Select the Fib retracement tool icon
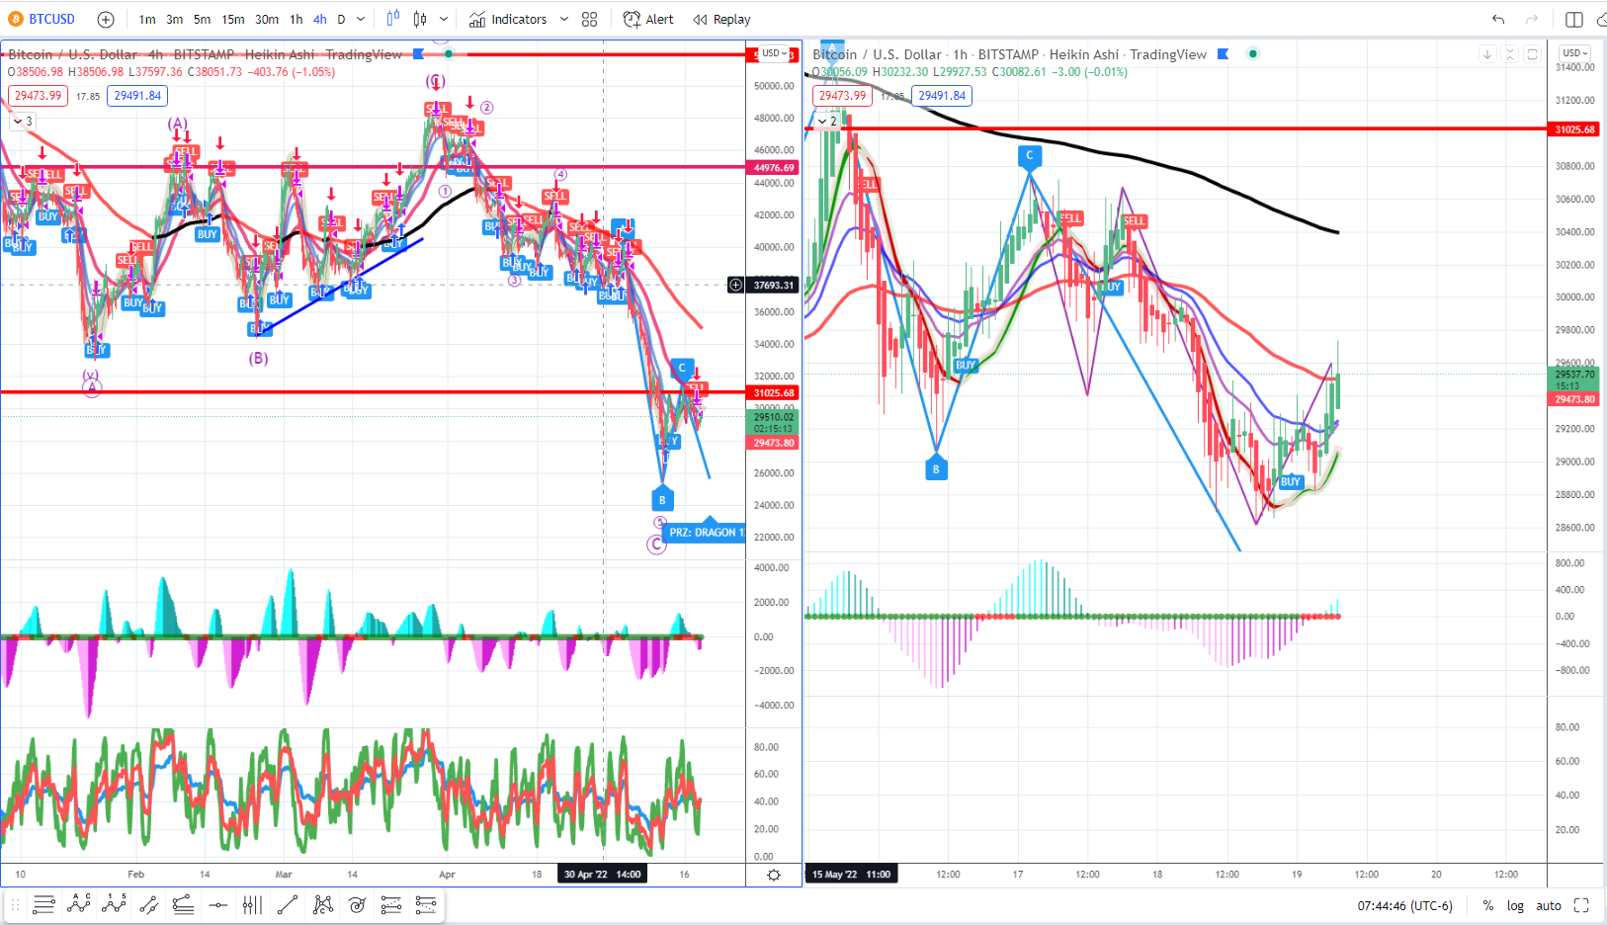1607x925 pixels. (x=43, y=904)
